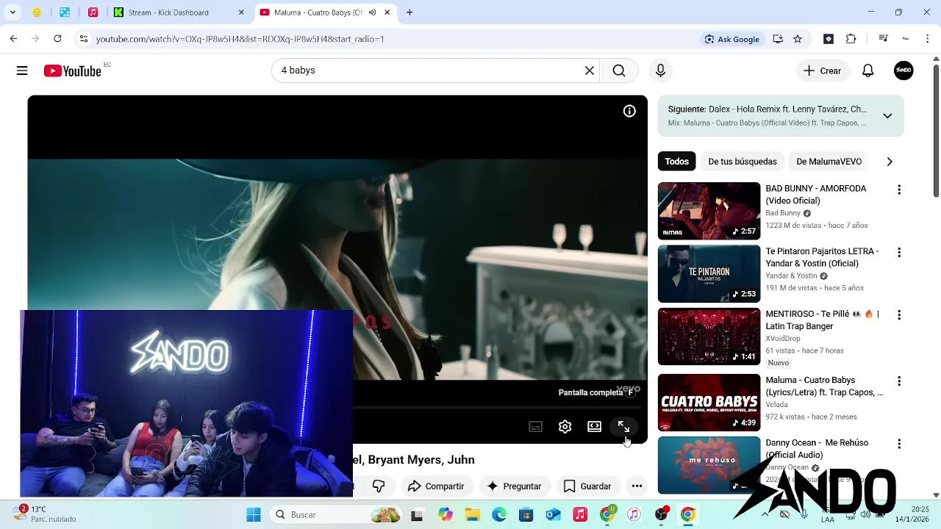Install app icon in address bar
The image size is (941, 529).
(778, 39)
